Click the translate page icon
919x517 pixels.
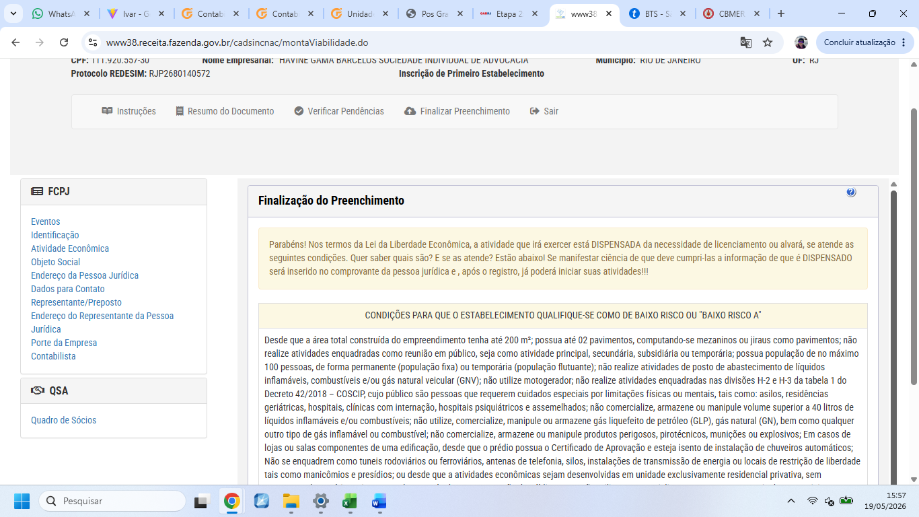(x=745, y=42)
